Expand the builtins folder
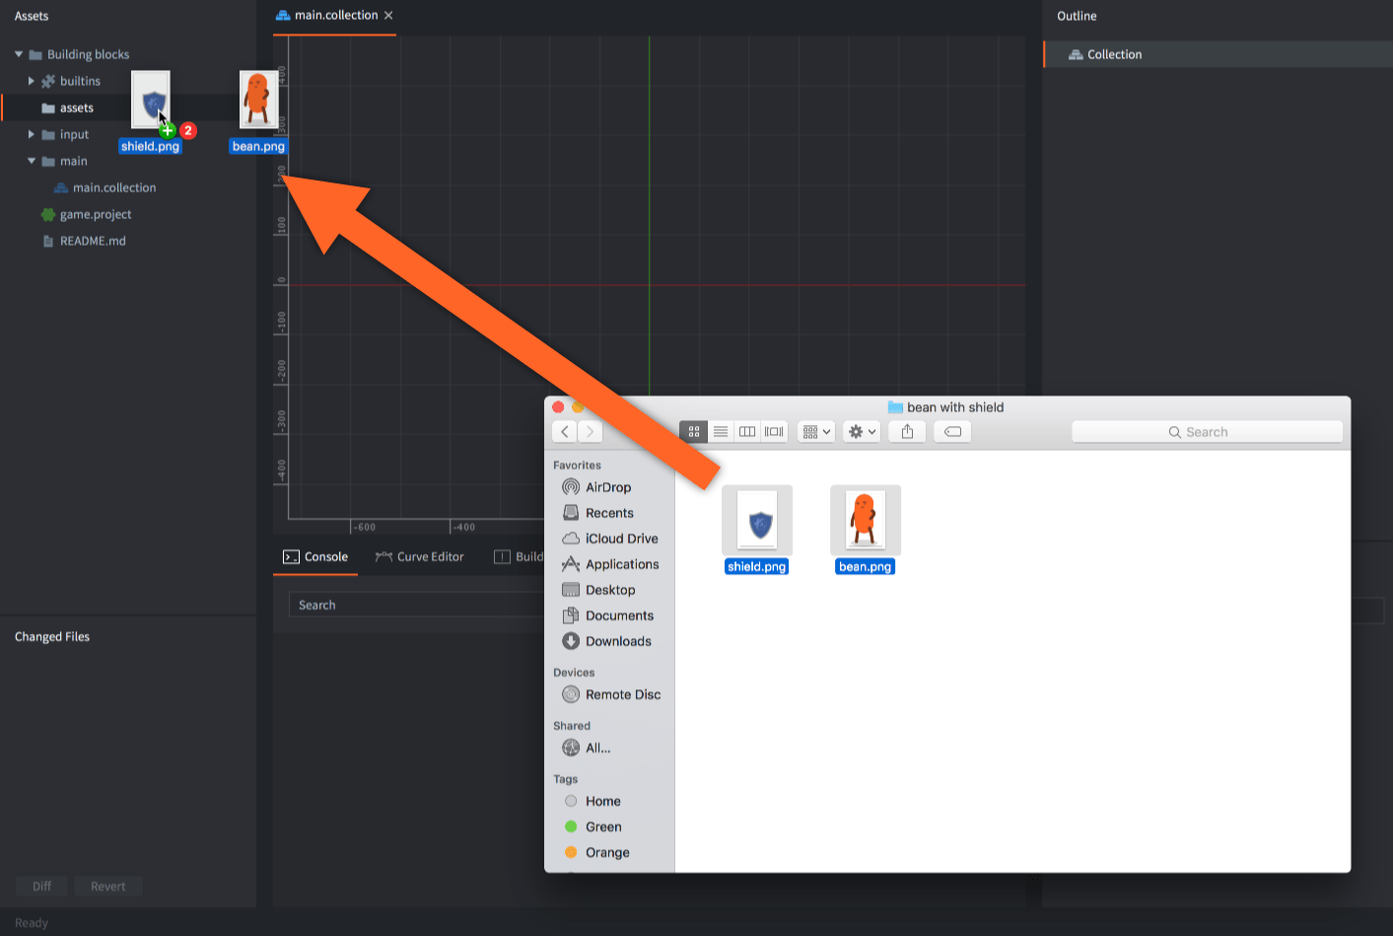 click(x=32, y=81)
